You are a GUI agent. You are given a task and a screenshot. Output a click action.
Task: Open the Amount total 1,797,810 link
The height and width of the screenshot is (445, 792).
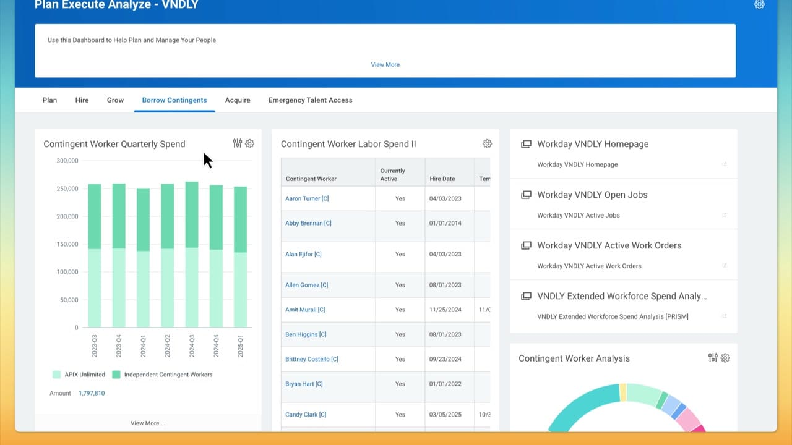click(92, 393)
